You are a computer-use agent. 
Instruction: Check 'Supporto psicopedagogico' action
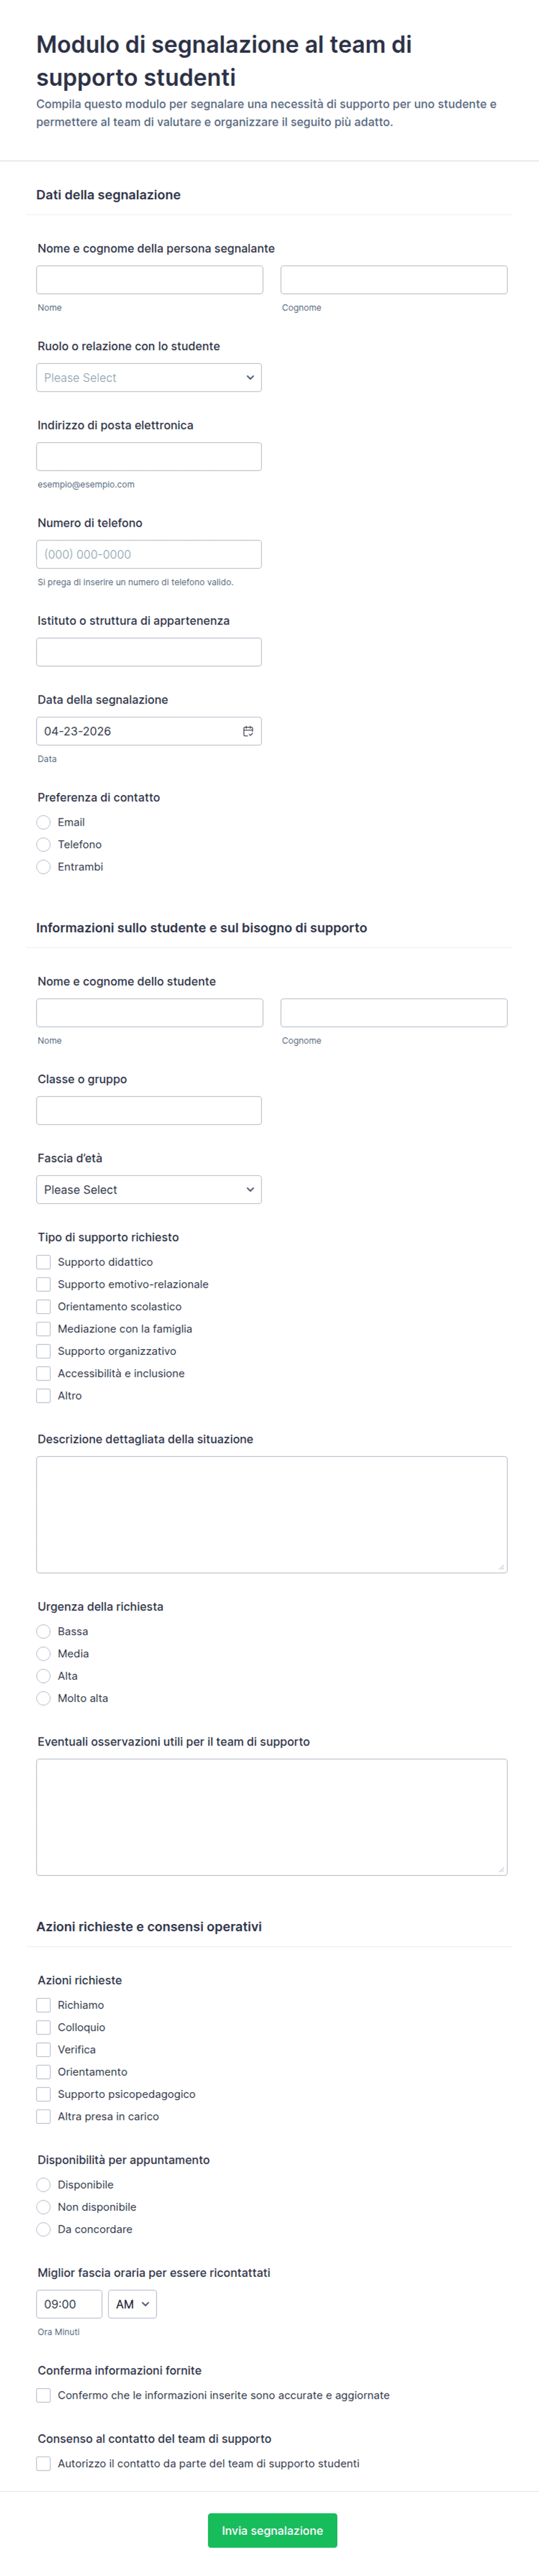[x=44, y=2094]
